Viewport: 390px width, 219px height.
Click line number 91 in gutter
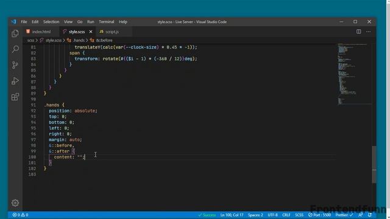33,105
